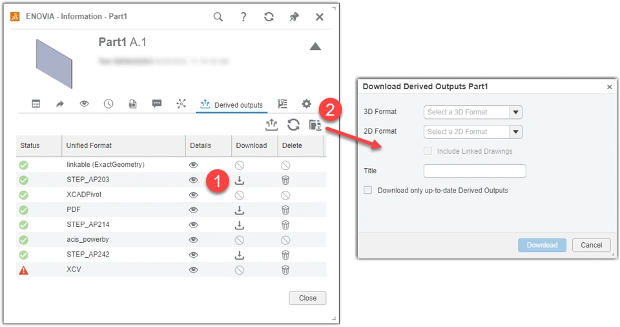Select the Derived outputs tab
This screenshot has width=620, height=327.
coord(231,105)
